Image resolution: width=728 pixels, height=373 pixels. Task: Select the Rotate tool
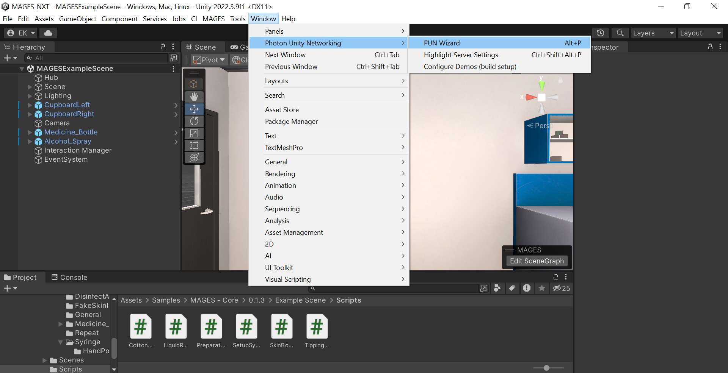point(194,121)
